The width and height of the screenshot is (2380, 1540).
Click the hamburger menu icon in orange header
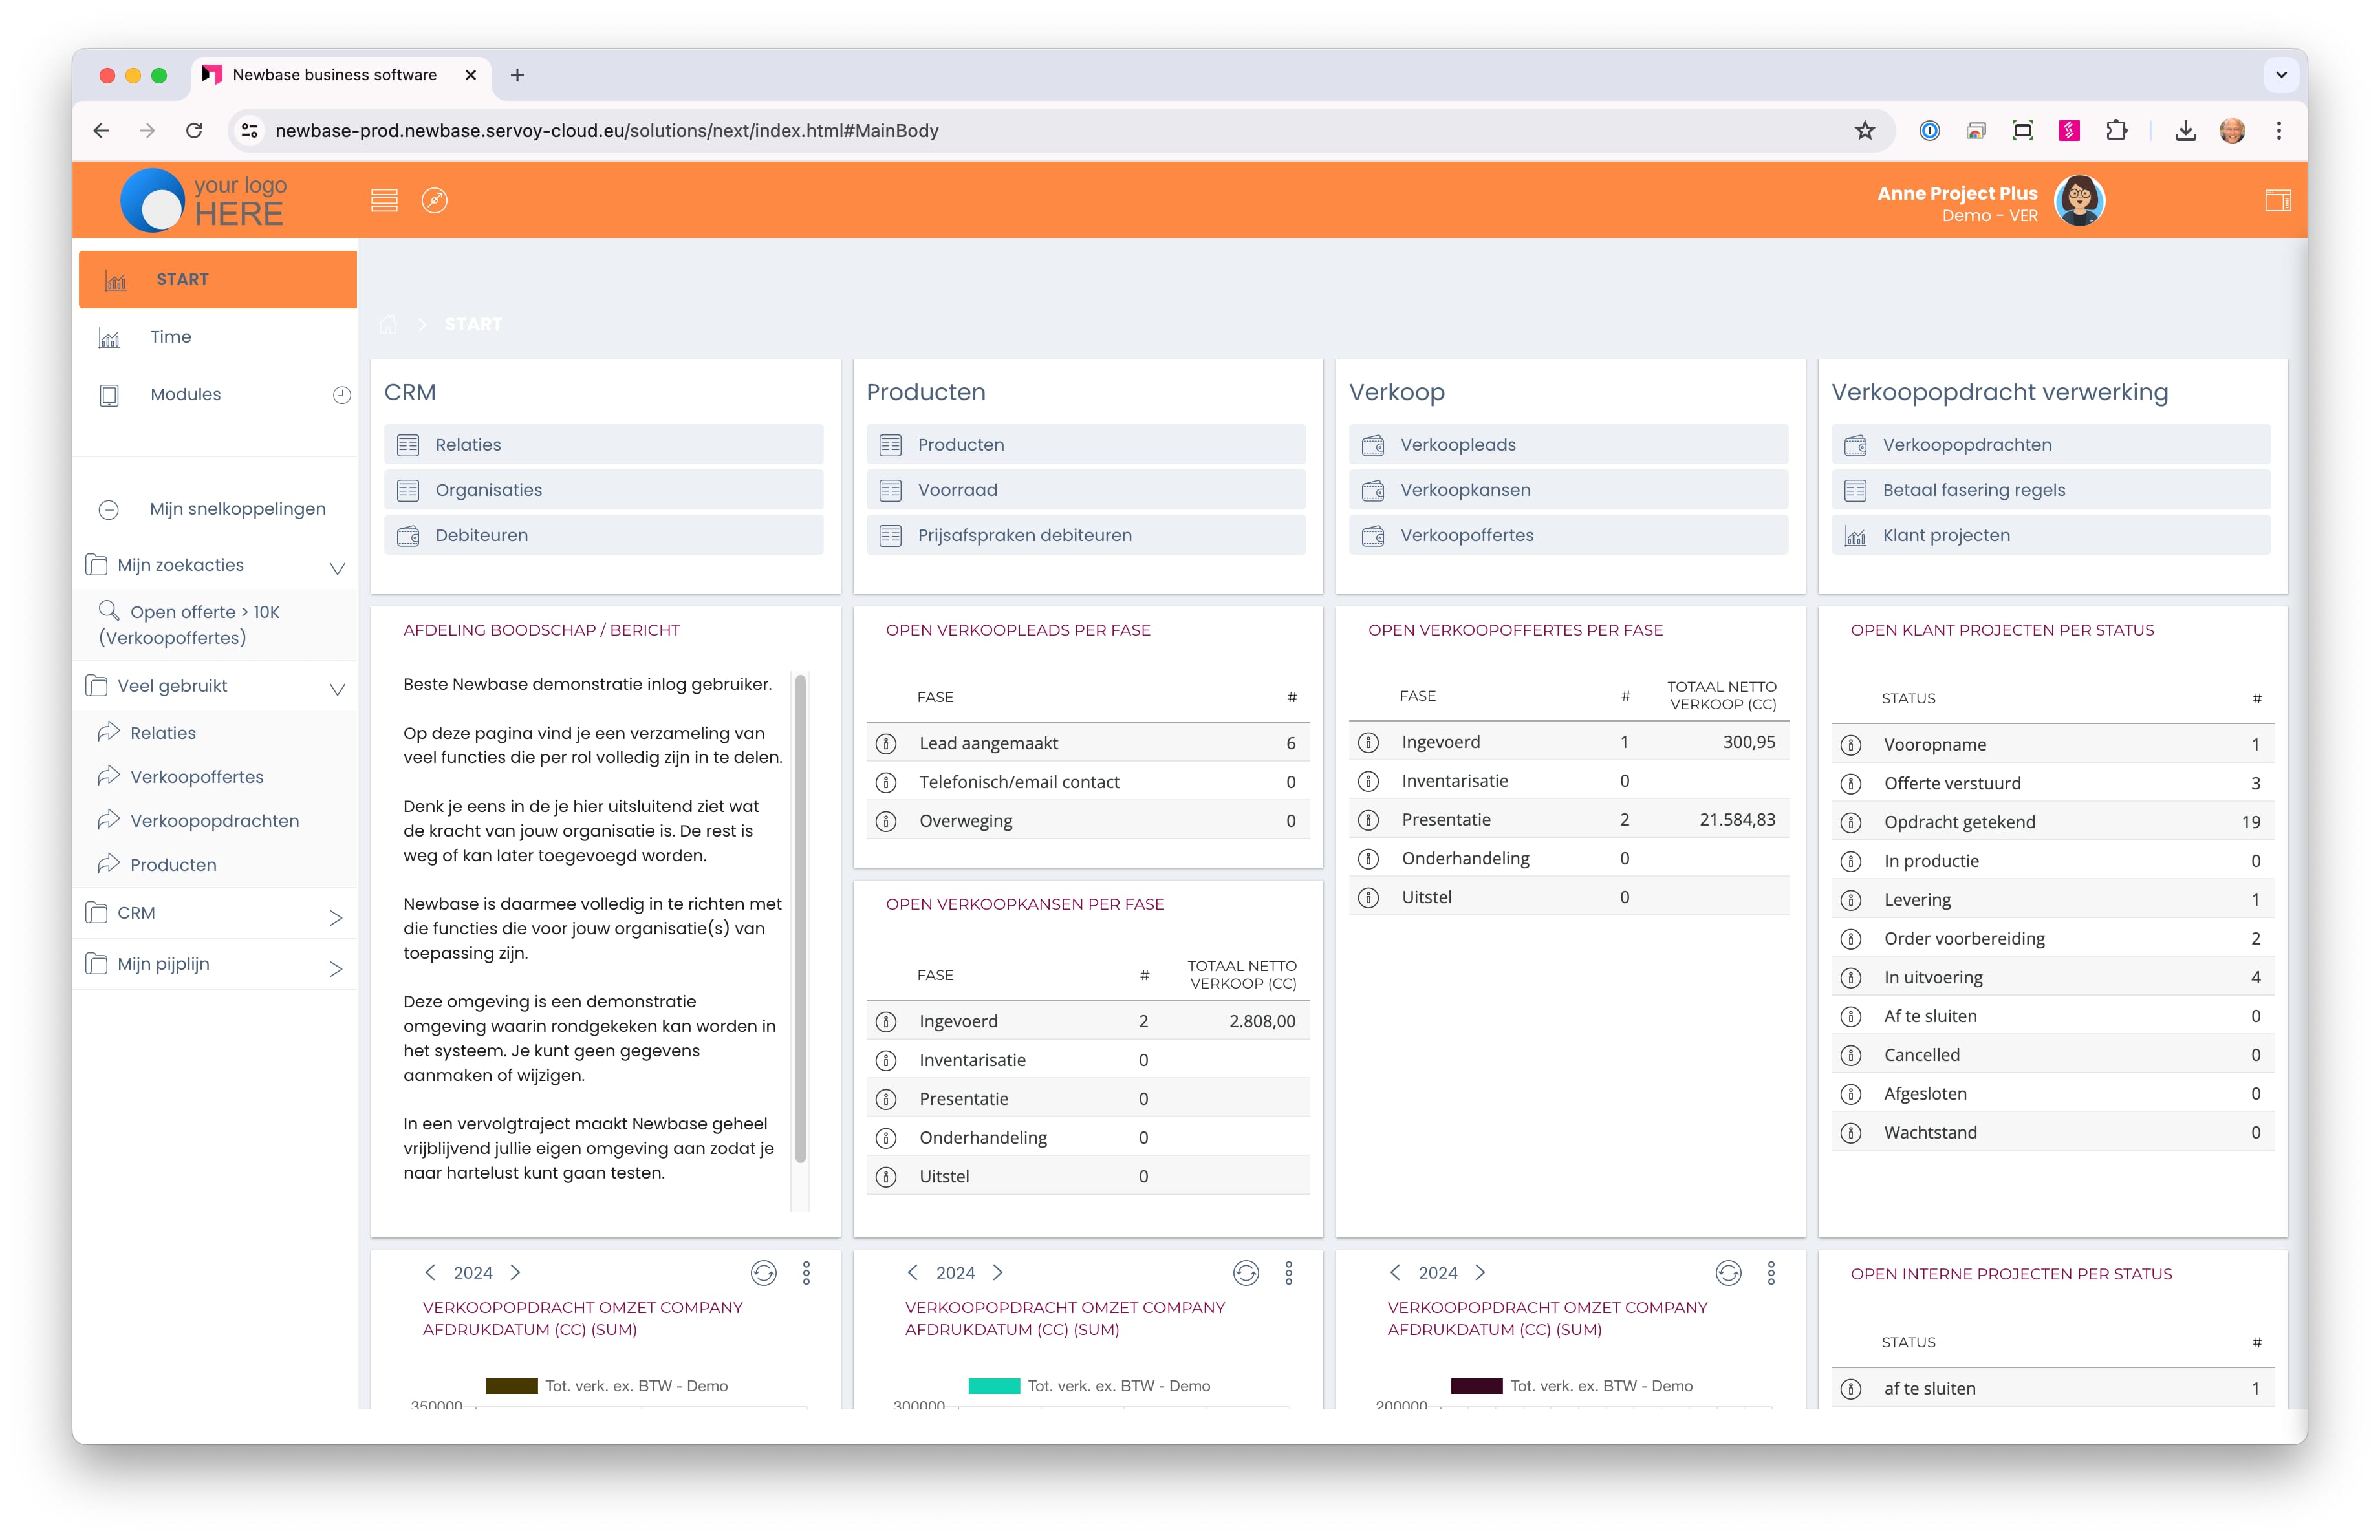(x=384, y=201)
